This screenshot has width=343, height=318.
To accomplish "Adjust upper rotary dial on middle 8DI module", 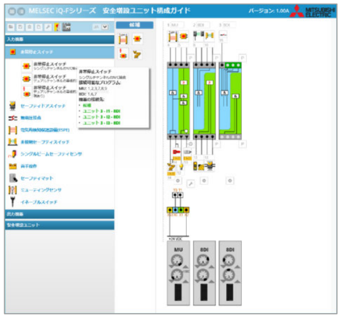I will click(x=203, y=261).
